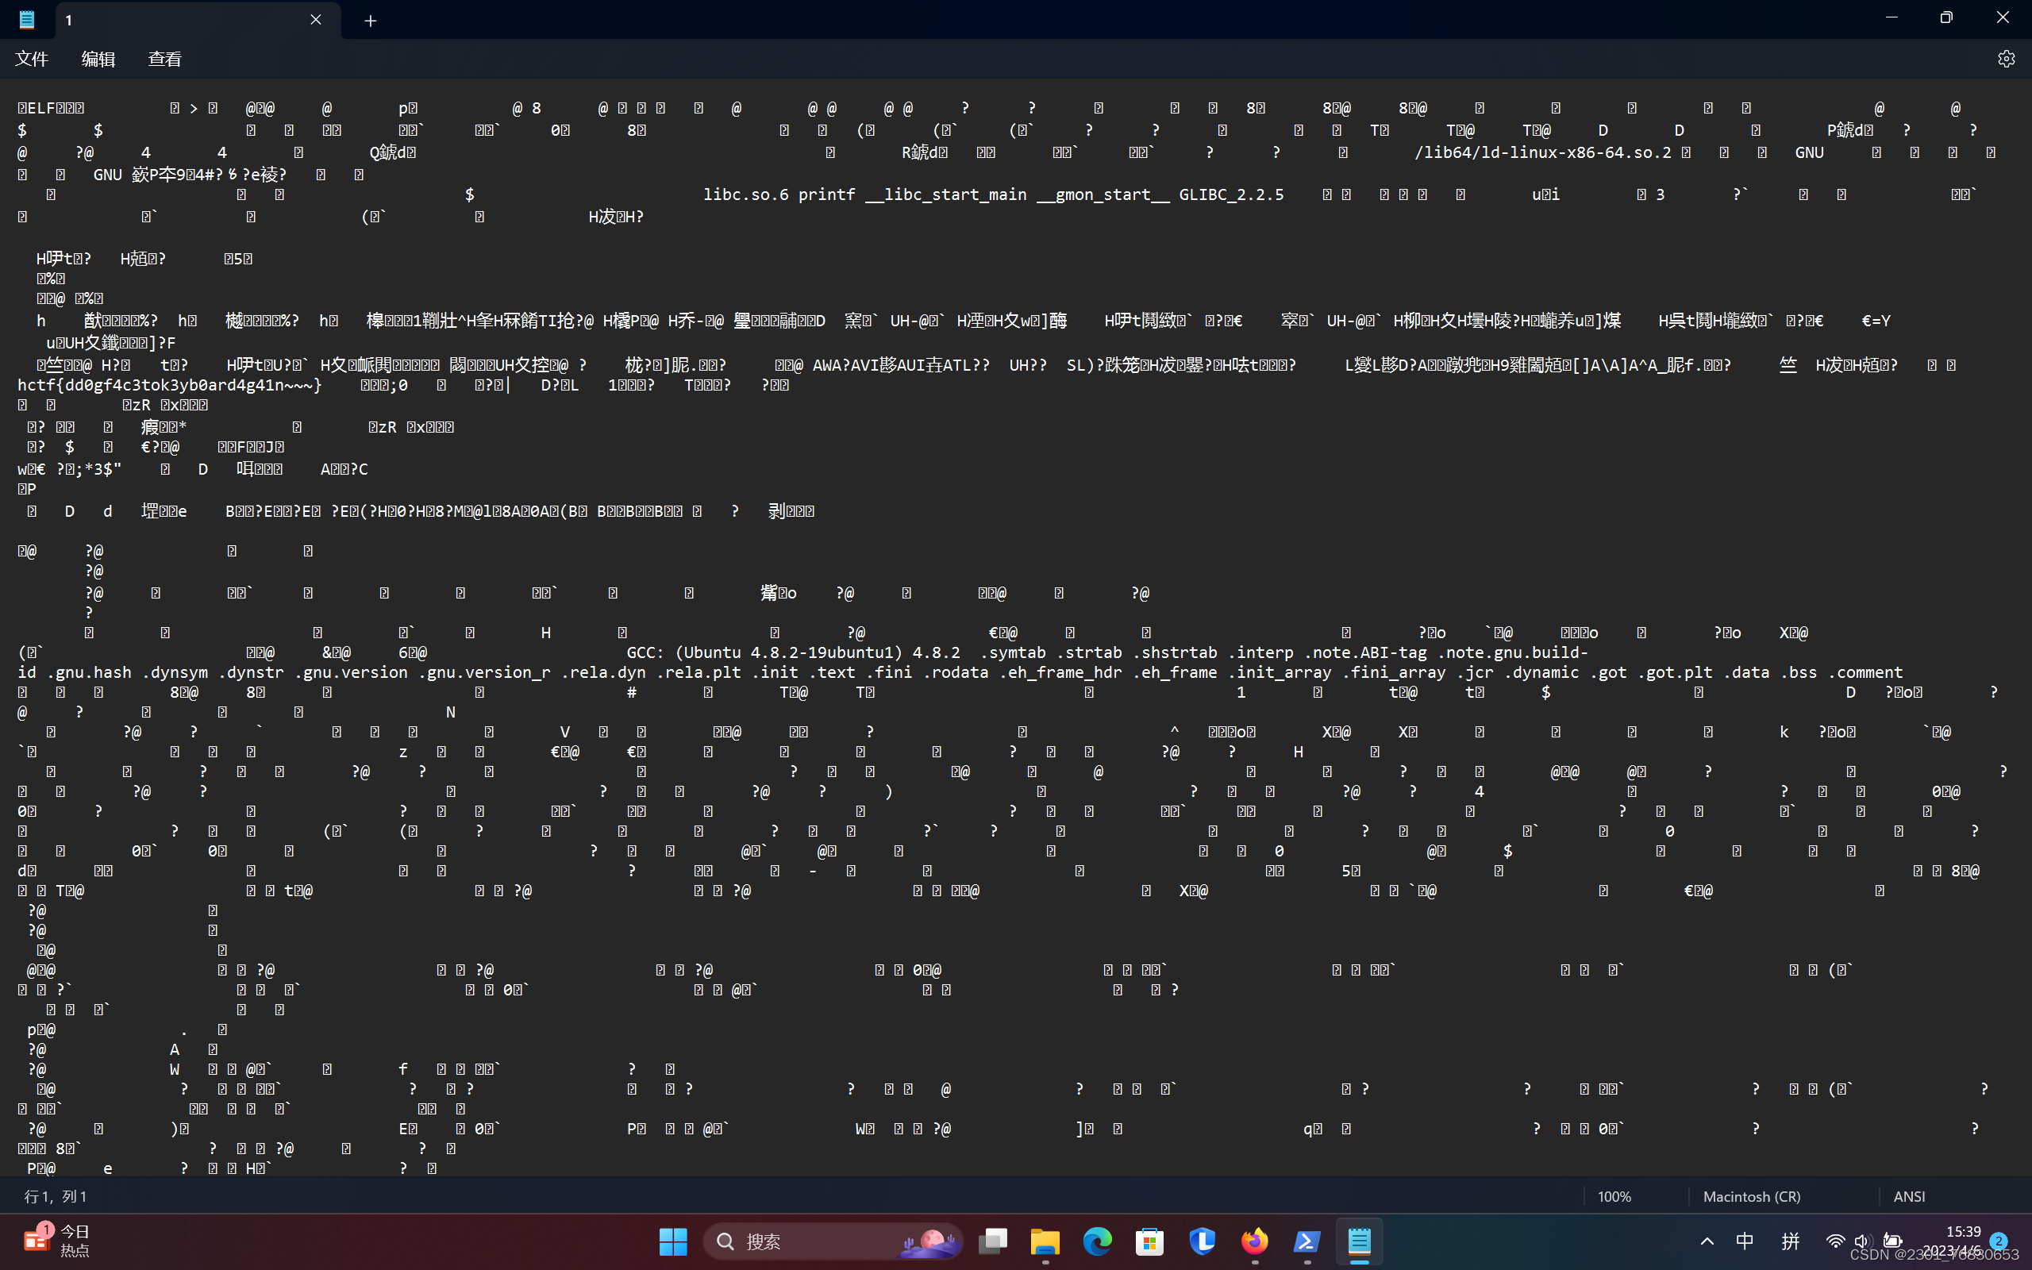This screenshot has height=1270, width=2032.
Task: Expand hidden system tray icons chevron
Action: click(1707, 1241)
